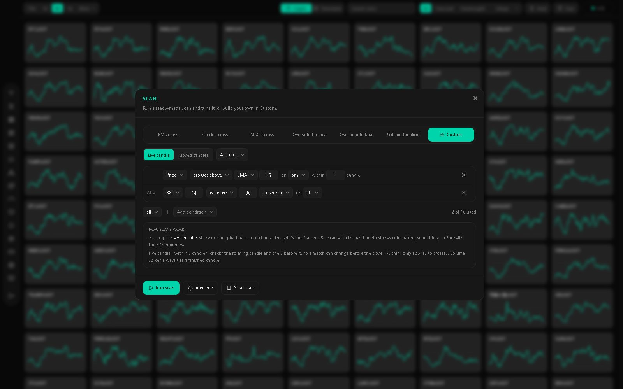Open the MACD cross preset

click(x=262, y=135)
